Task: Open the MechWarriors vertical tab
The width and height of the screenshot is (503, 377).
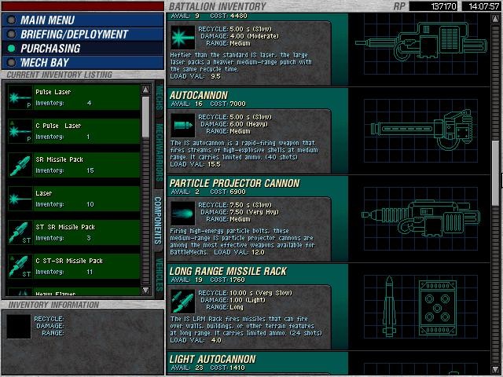Action: [159, 149]
